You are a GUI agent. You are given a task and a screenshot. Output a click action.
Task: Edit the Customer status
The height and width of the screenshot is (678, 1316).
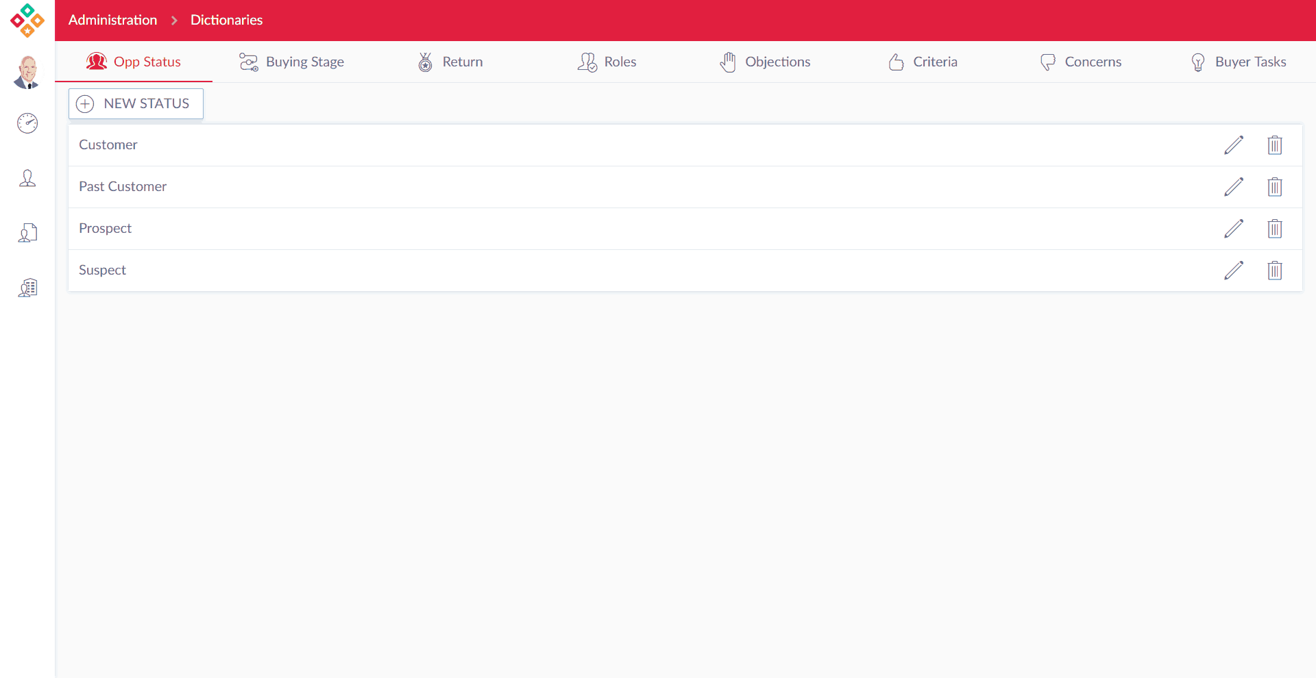[x=1234, y=145]
